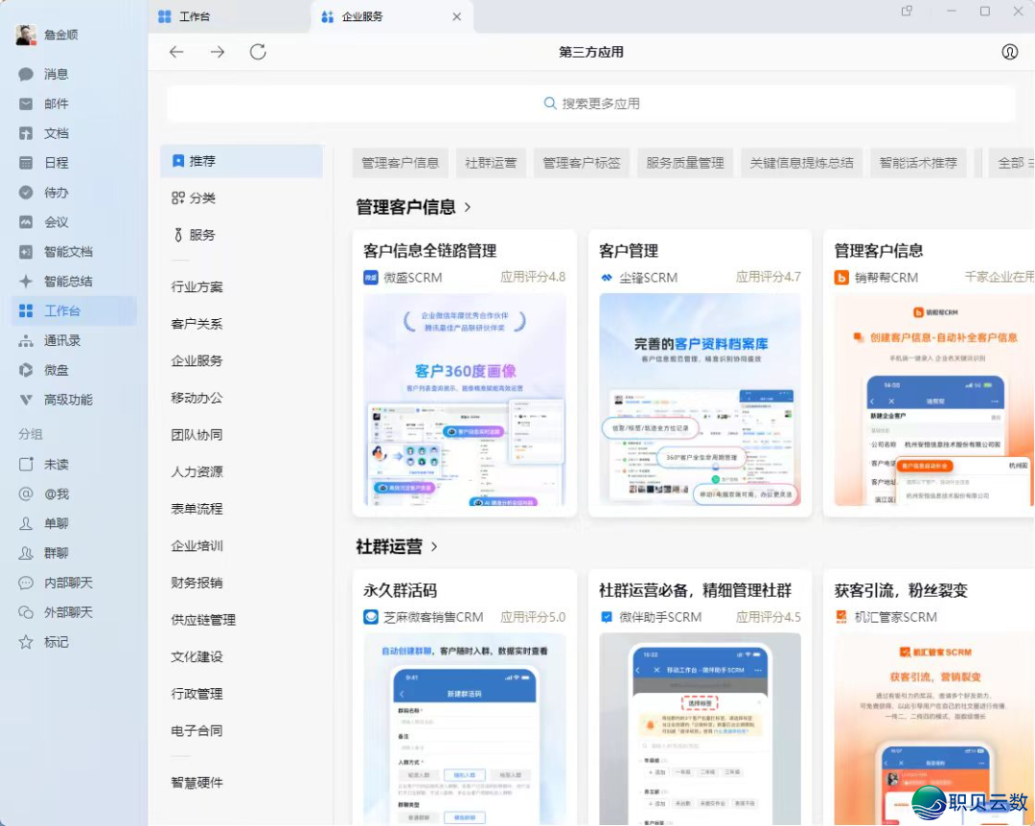
Task: Open the window pop-out icon in title bar
Action: pos(907,11)
